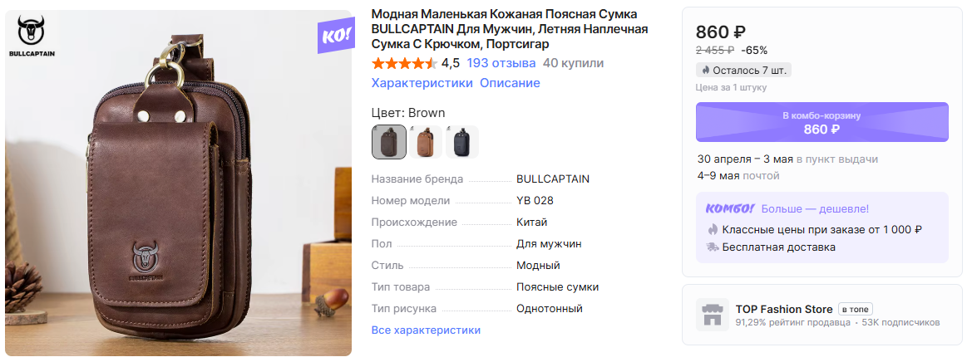This screenshot has width=967, height=362.
Task: Click the main product bag image
Action: tap(179, 183)
